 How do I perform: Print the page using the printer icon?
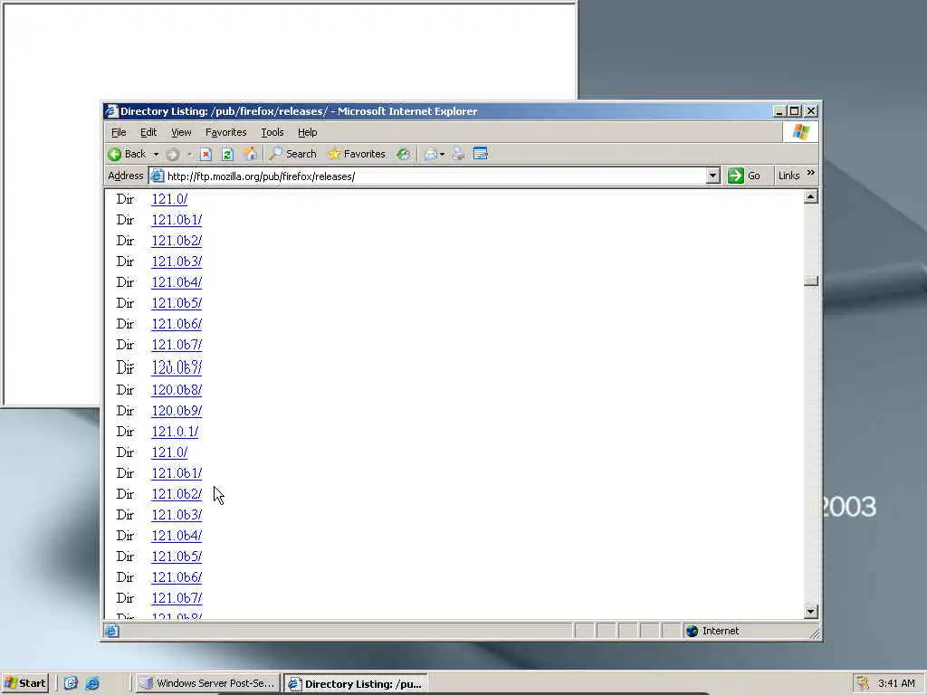click(x=459, y=154)
